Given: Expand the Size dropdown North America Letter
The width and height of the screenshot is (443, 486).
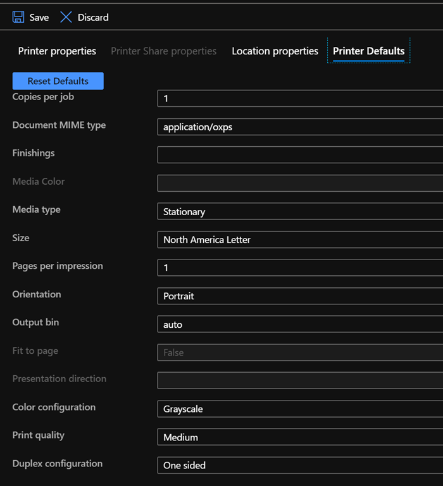Looking at the screenshot, I should pos(300,240).
